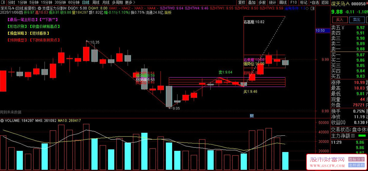The width and height of the screenshot is (368, 171).
Task: Switch to 周线 weekly chart
Action: pos(96,2)
